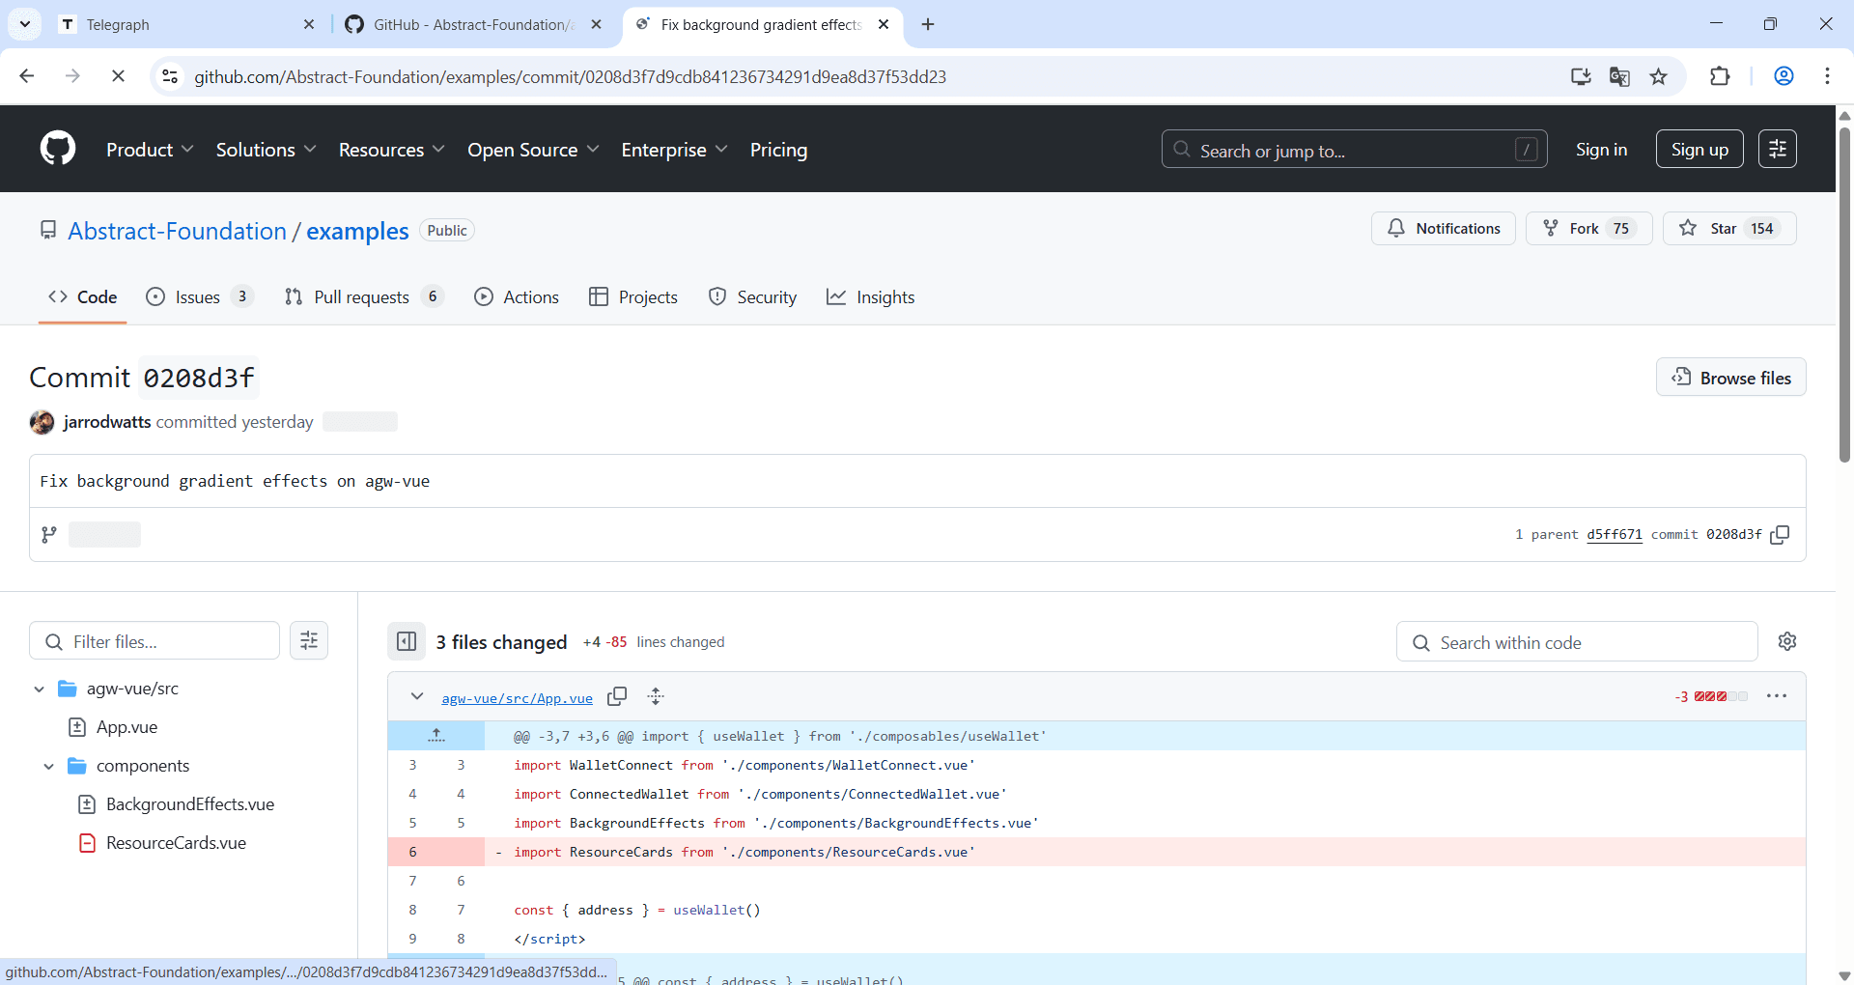Open the browser profile icon
The image size is (1854, 985).
1784,76
